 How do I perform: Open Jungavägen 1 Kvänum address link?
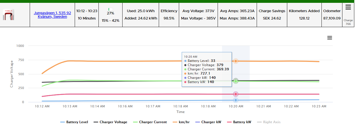52,15
